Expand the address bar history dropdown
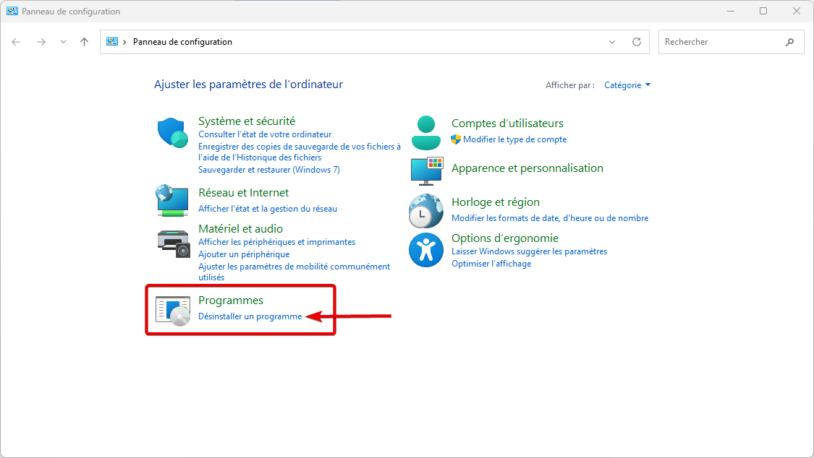Viewport: 814px width, 458px height. (x=612, y=42)
